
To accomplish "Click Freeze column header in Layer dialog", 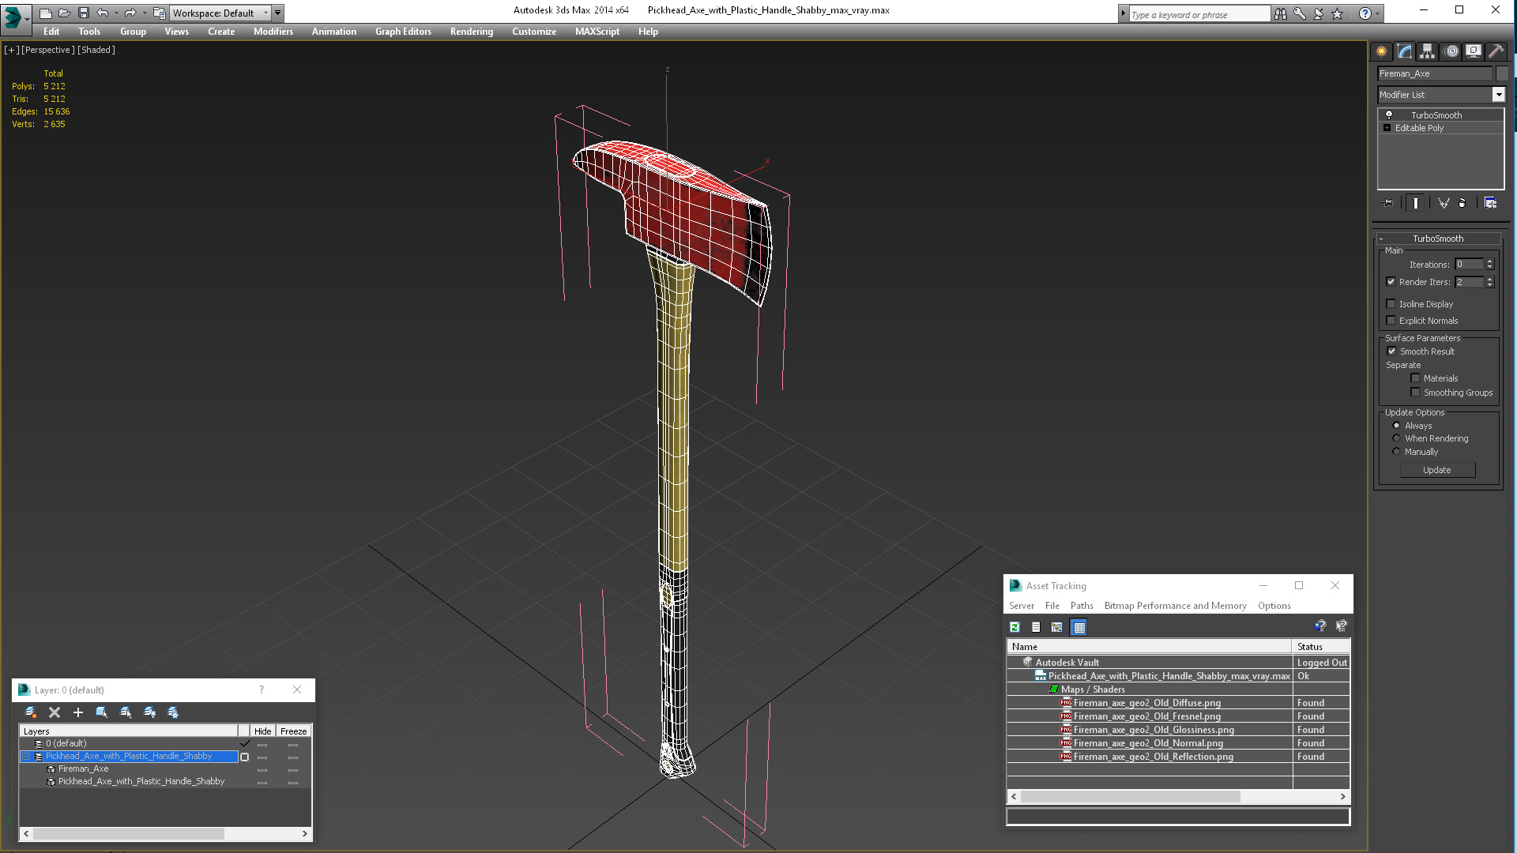I will point(293,731).
